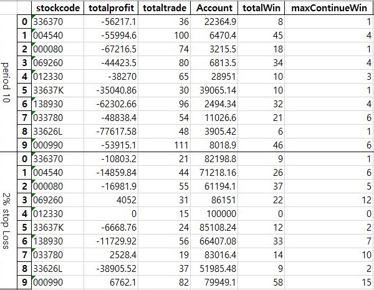Select totalWin cell showing 58

(261, 283)
